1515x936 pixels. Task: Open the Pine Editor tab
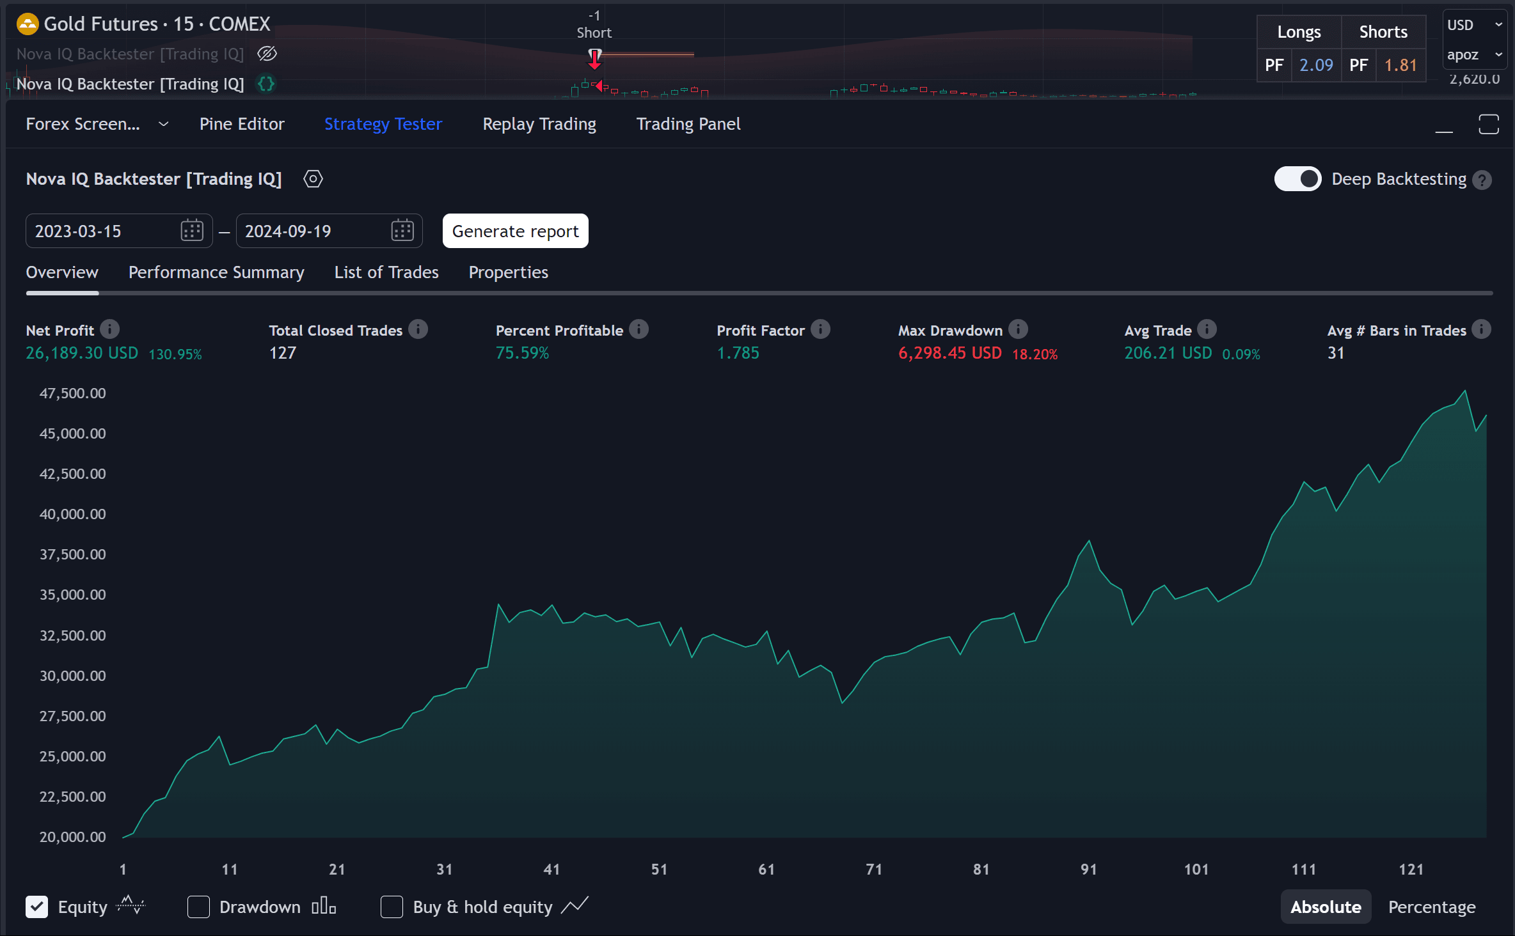[x=242, y=124]
